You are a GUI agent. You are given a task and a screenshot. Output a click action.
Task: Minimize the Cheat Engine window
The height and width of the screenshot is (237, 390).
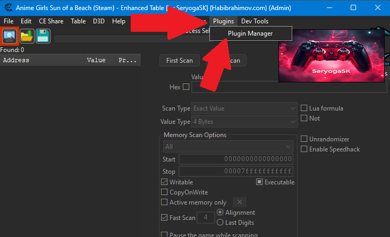point(329,8)
